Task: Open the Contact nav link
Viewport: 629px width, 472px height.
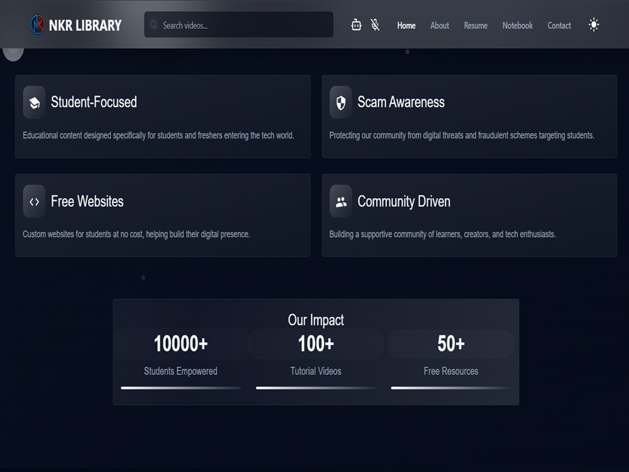Action: tap(559, 25)
